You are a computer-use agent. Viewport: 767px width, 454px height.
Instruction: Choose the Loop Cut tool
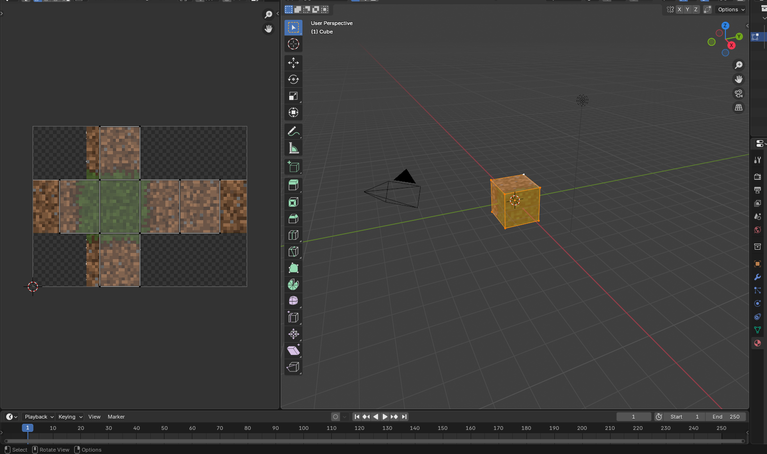point(293,235)
